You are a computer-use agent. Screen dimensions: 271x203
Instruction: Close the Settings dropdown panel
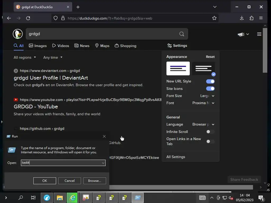pyautogui.click(x=177, y=45)
